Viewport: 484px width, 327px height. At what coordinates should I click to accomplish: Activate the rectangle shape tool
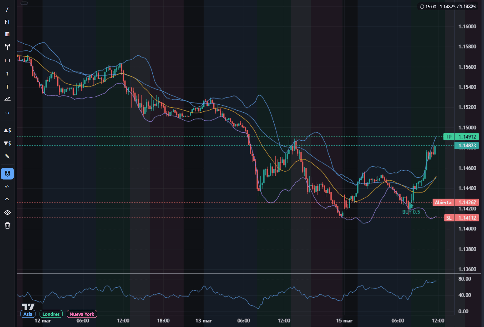[7, 60]
